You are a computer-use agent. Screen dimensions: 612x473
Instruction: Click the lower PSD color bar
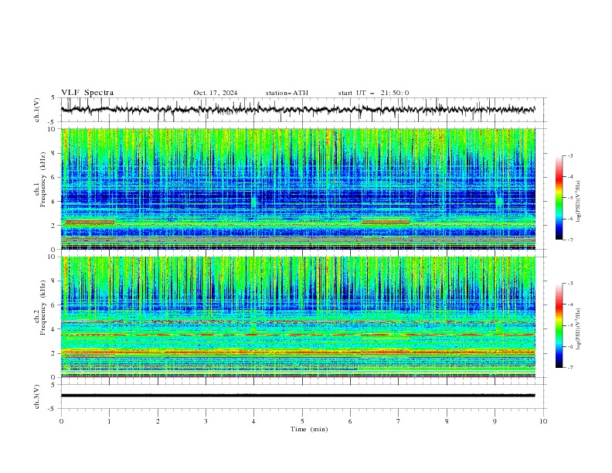tap(559, 325)
